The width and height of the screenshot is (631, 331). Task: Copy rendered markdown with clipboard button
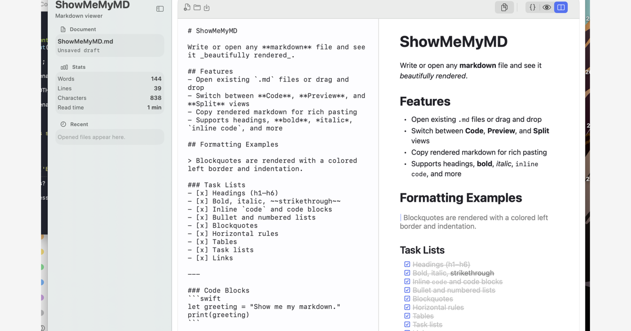point(504,7)
